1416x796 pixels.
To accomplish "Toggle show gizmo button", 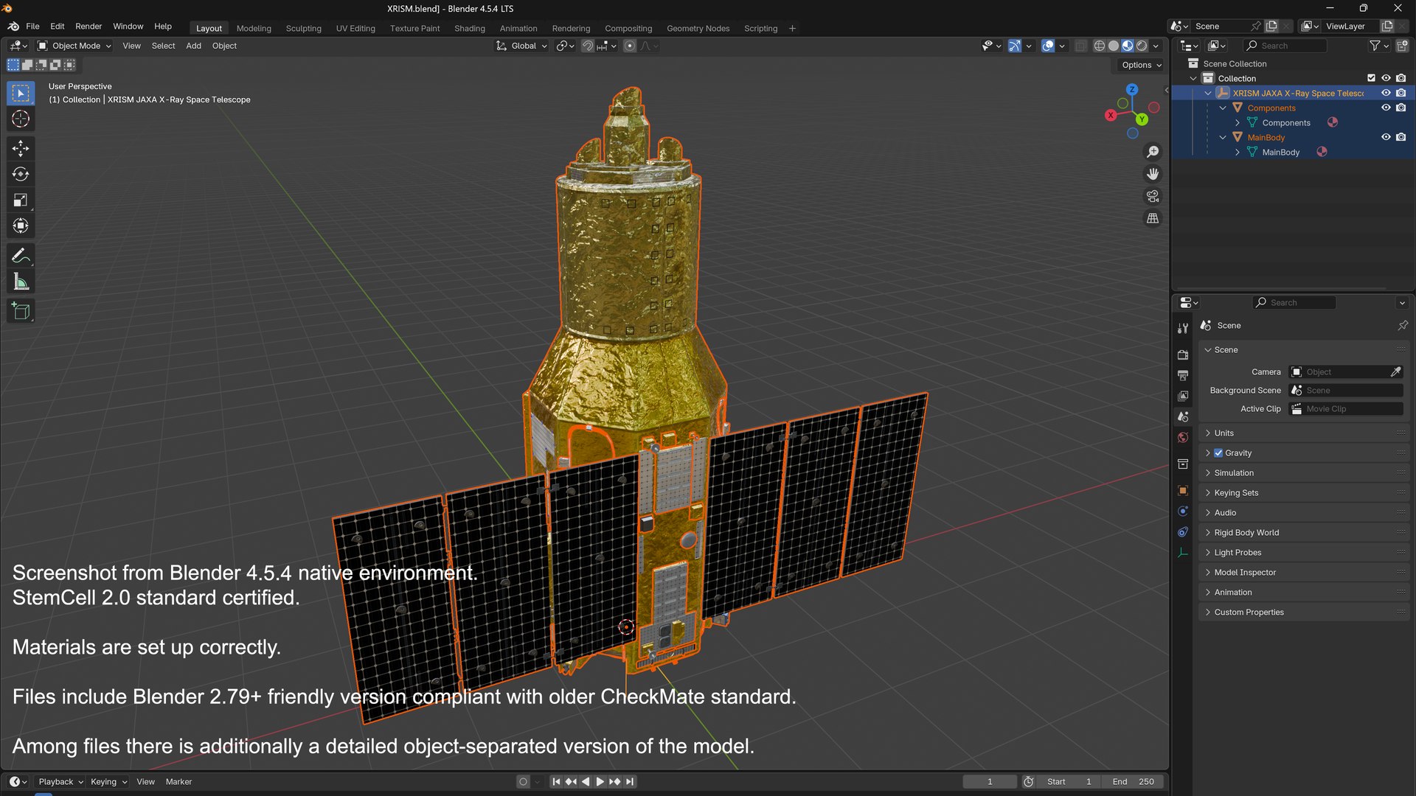I will tap(1015, 46).
